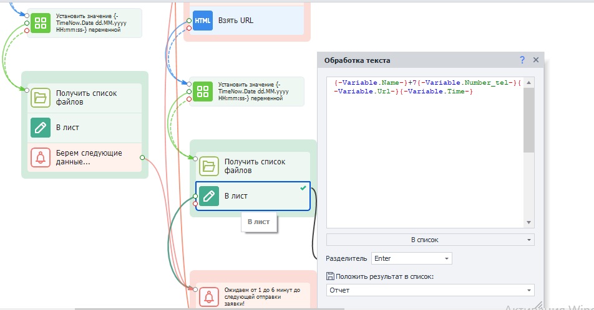Click the output port of Берем следующие данные block
The height and width of the screenshot is (310, 594).
(143, 157)
